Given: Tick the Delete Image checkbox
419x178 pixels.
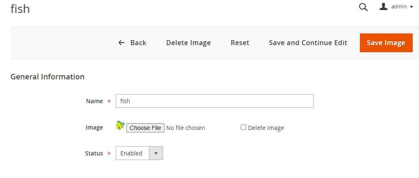Looking at the screenshot, I should click(243, 127).
